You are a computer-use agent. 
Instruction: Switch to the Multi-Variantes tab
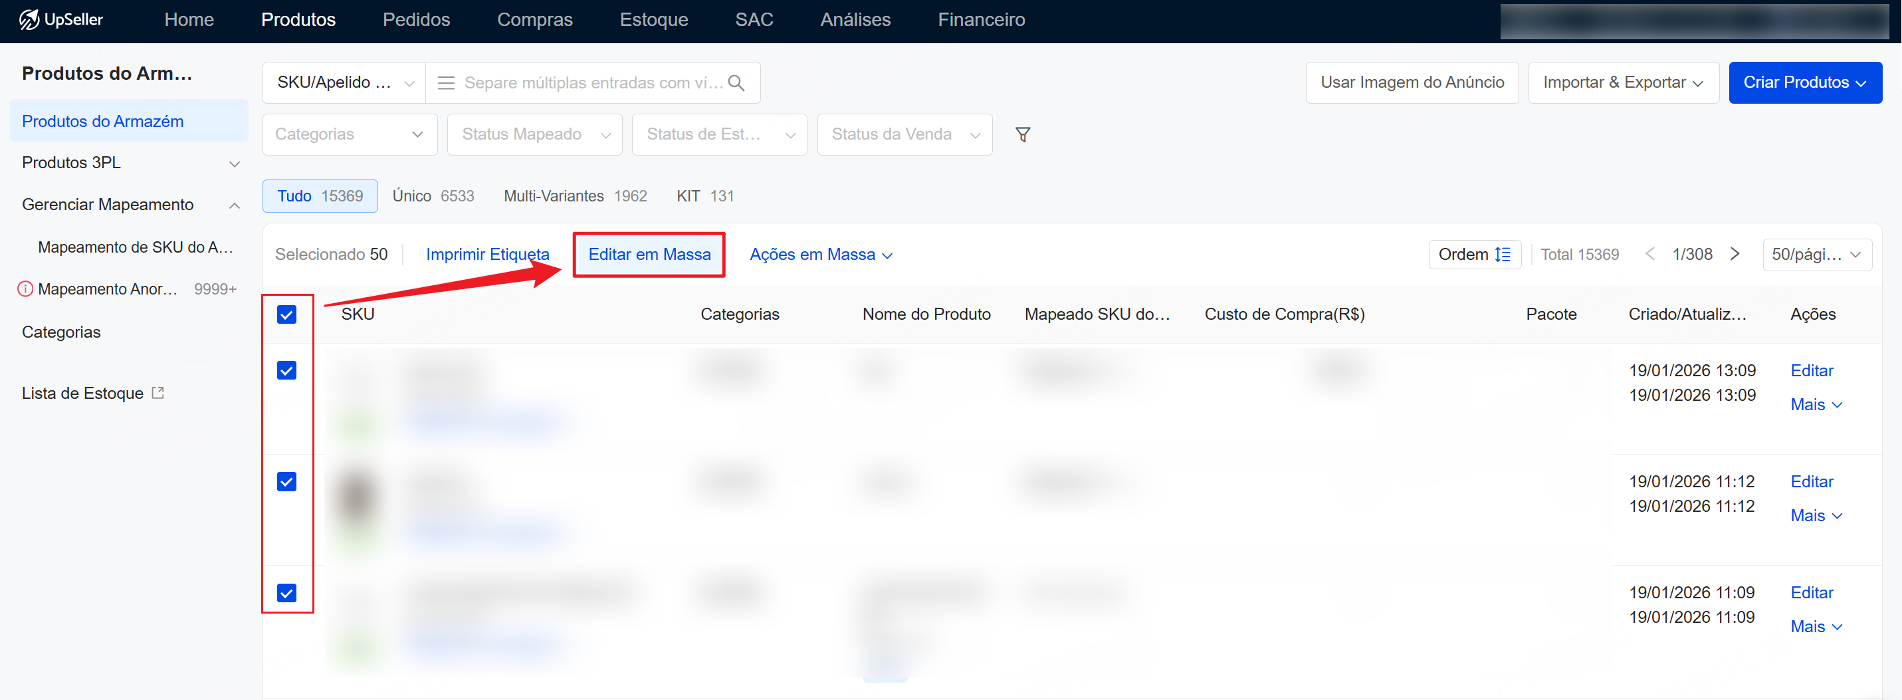[574, 196]
